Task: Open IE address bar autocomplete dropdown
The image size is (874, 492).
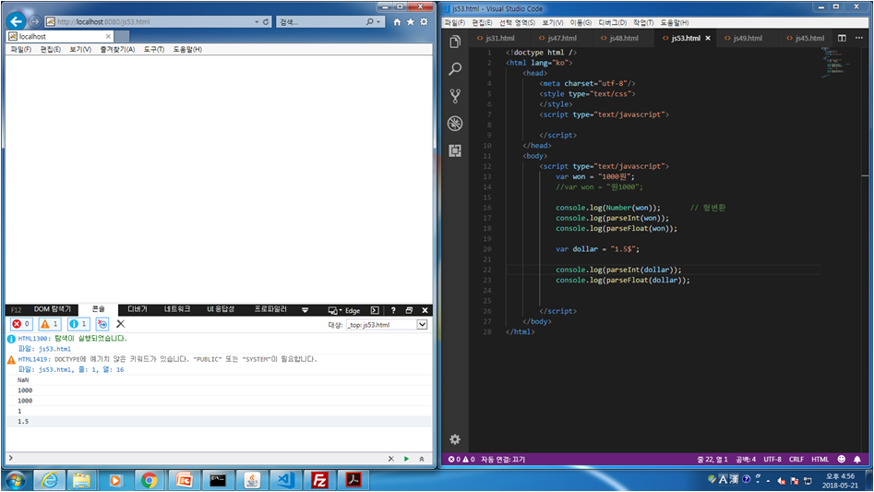Action: pos(257,22)
